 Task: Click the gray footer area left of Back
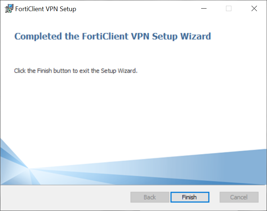(65, 197)
